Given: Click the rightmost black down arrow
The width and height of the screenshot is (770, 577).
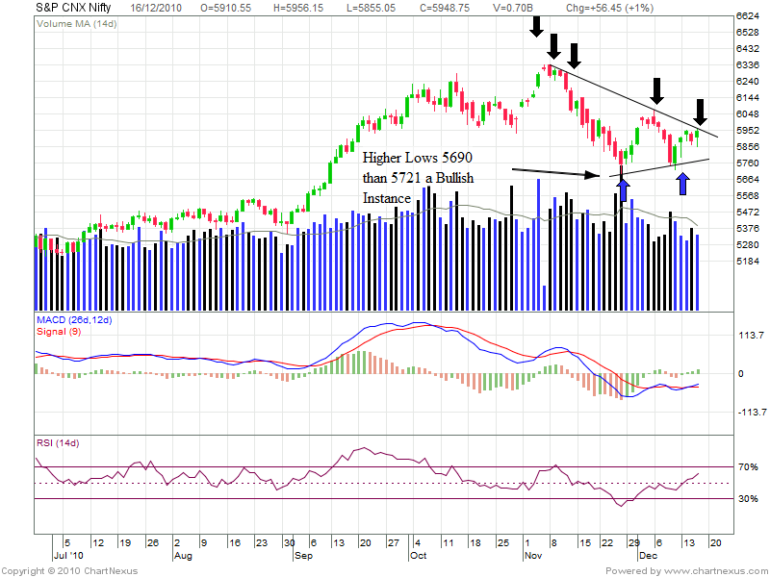Looking at the screenshot, I should (x=700, y=109).
